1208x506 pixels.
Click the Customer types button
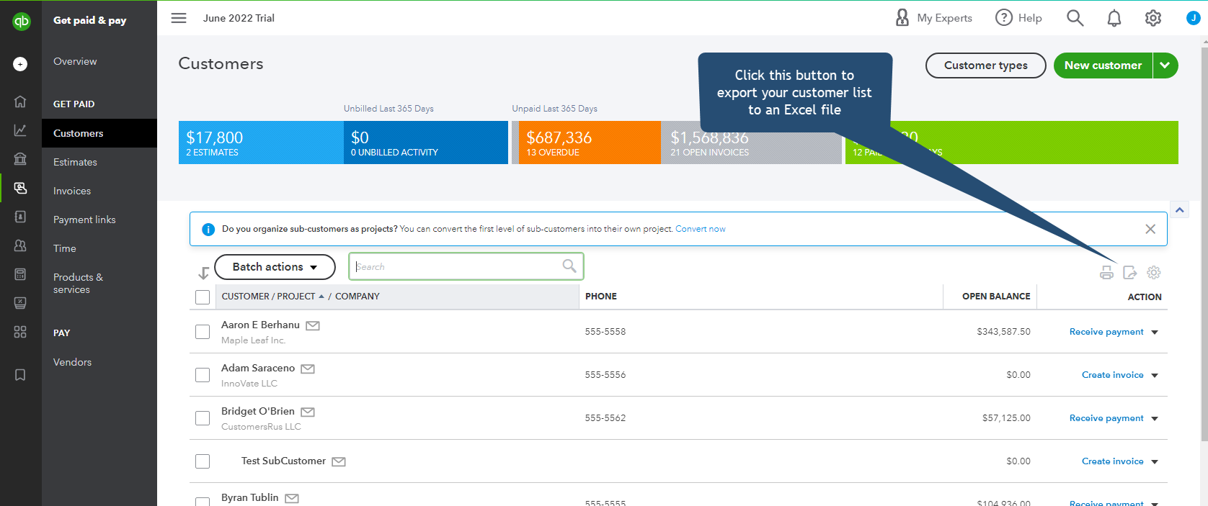[x=985, y=65]
